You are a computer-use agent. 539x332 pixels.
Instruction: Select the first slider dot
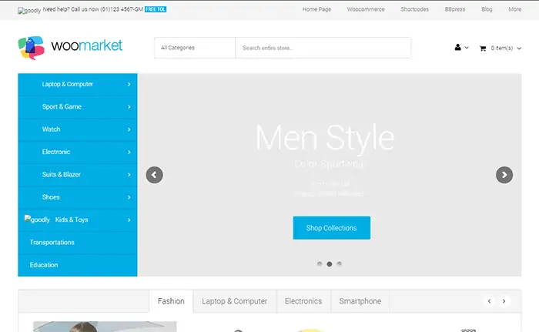[320, 264]
